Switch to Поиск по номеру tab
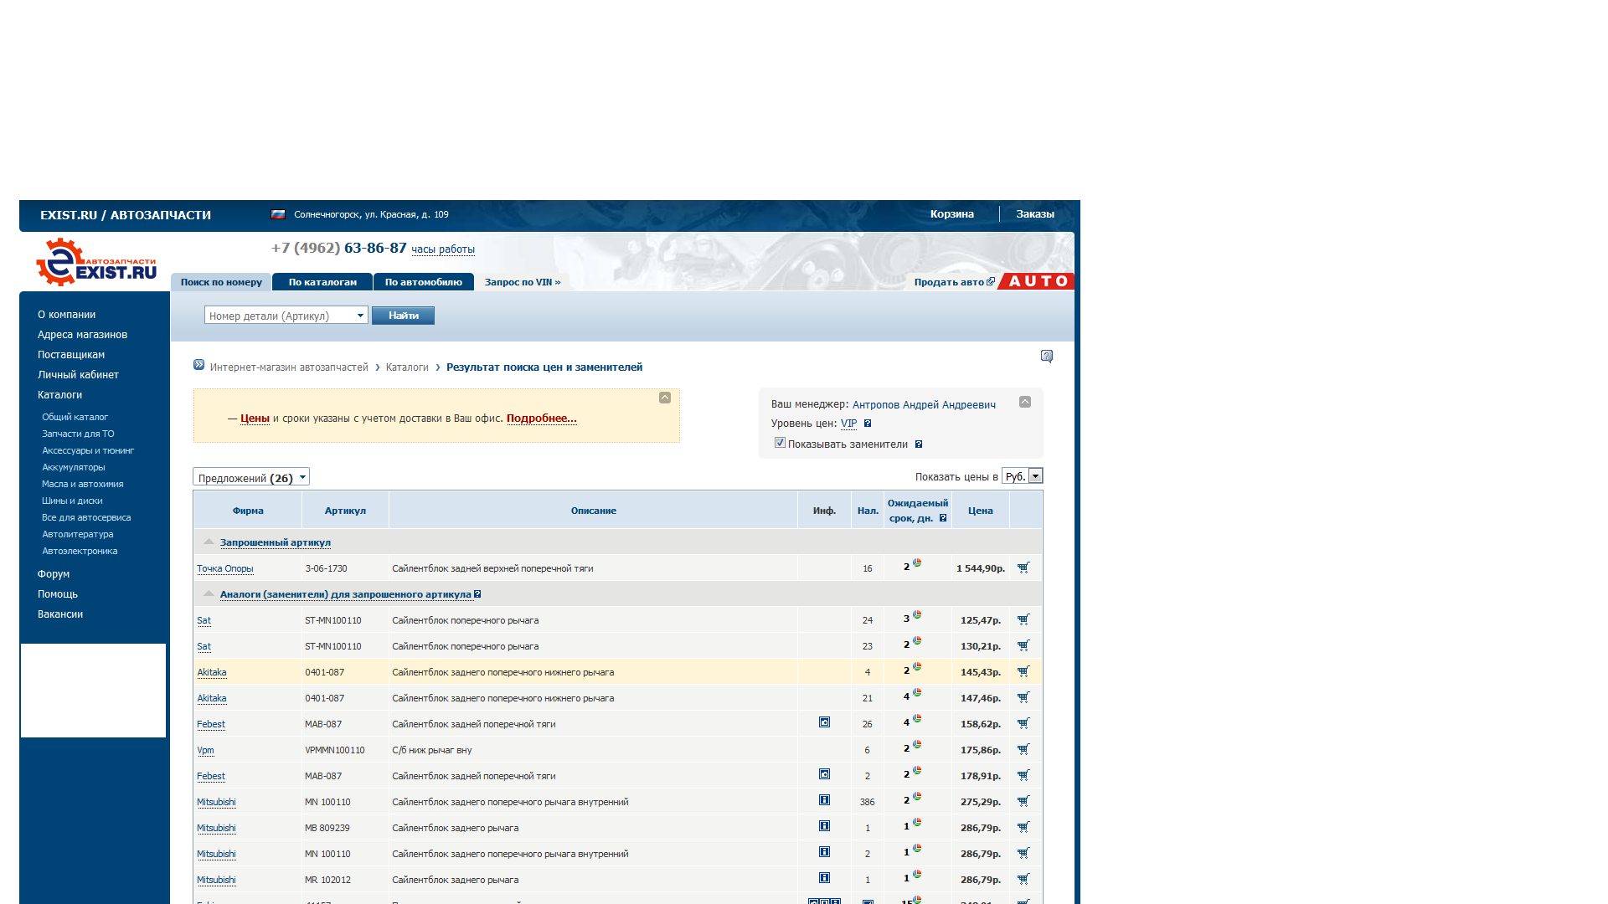The height and width of the screenshot is (904, 1608). tap(221, 282)
